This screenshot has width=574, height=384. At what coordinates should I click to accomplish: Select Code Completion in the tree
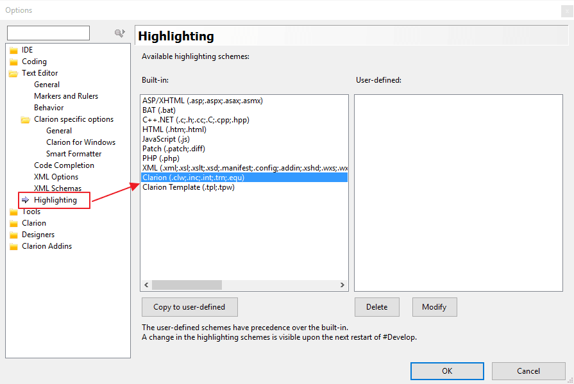[x=64, y=165]
